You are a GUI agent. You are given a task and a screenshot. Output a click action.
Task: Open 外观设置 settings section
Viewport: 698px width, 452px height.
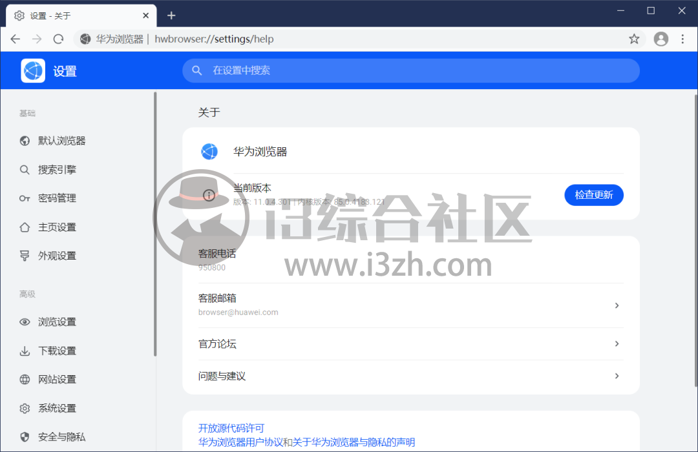57,256
